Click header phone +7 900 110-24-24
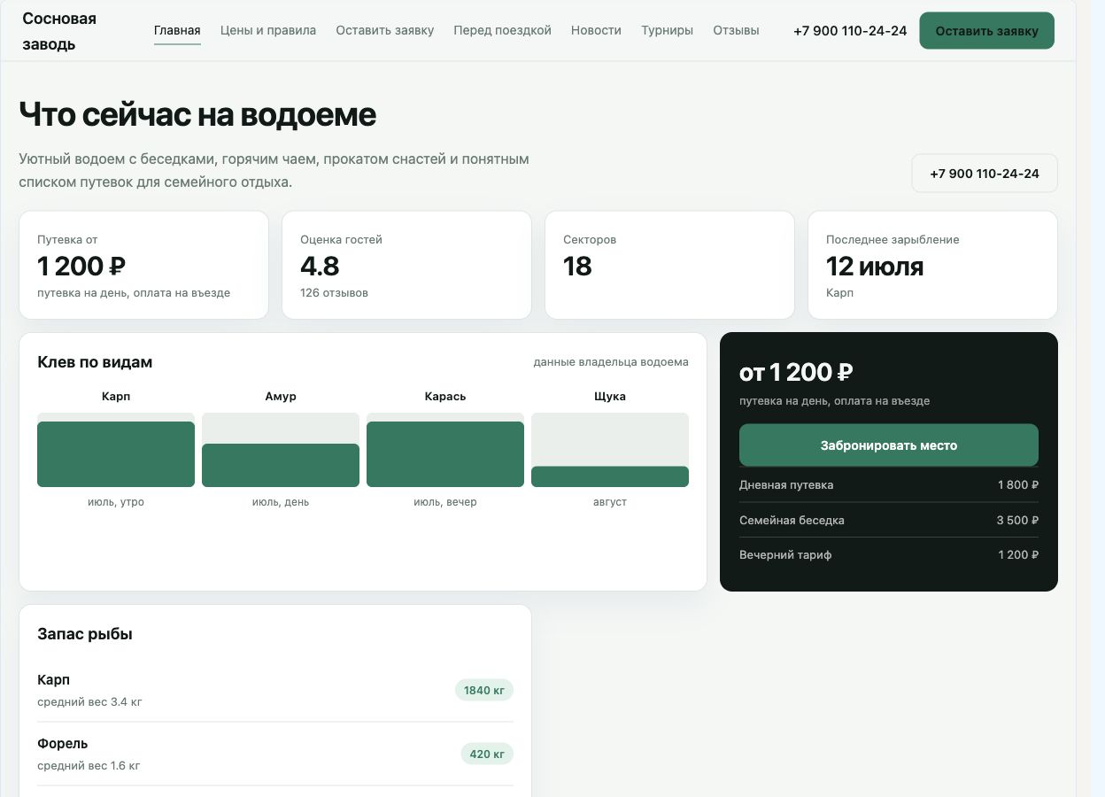This screenshot has width=1105, height=797. tap(850, 31)
